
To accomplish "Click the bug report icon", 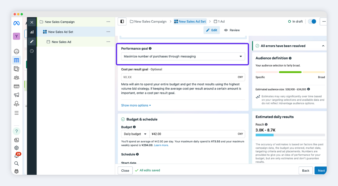I will tap(16, 171).
